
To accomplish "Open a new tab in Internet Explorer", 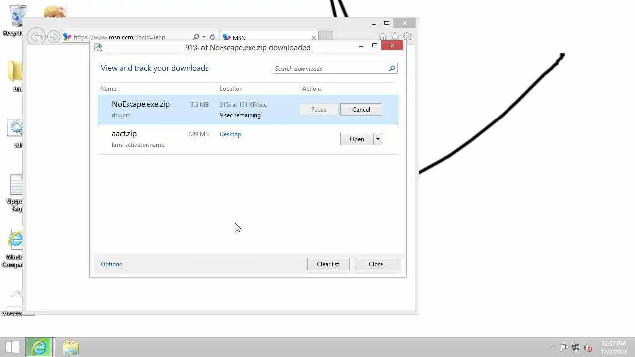I will pyautogui.click(x=326, y=36).
